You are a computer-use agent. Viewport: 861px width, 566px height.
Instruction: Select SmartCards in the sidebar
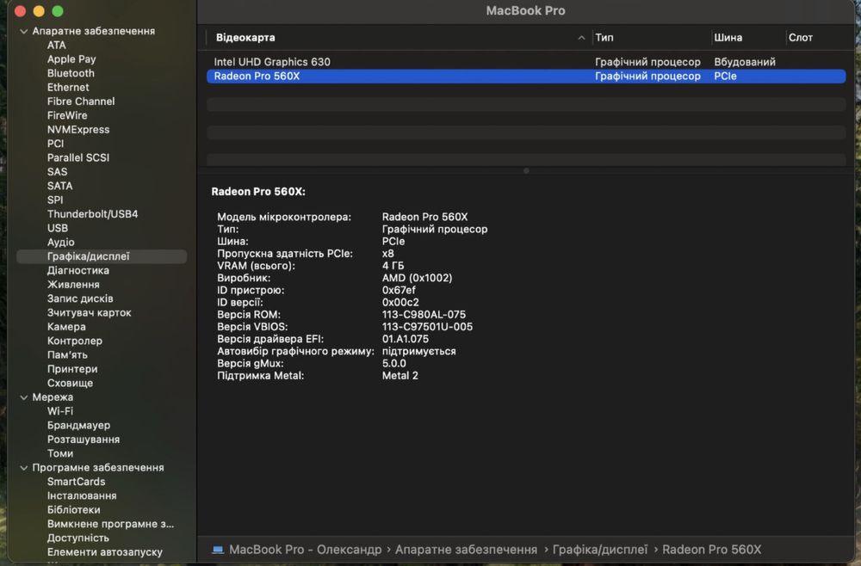(76, 482)
